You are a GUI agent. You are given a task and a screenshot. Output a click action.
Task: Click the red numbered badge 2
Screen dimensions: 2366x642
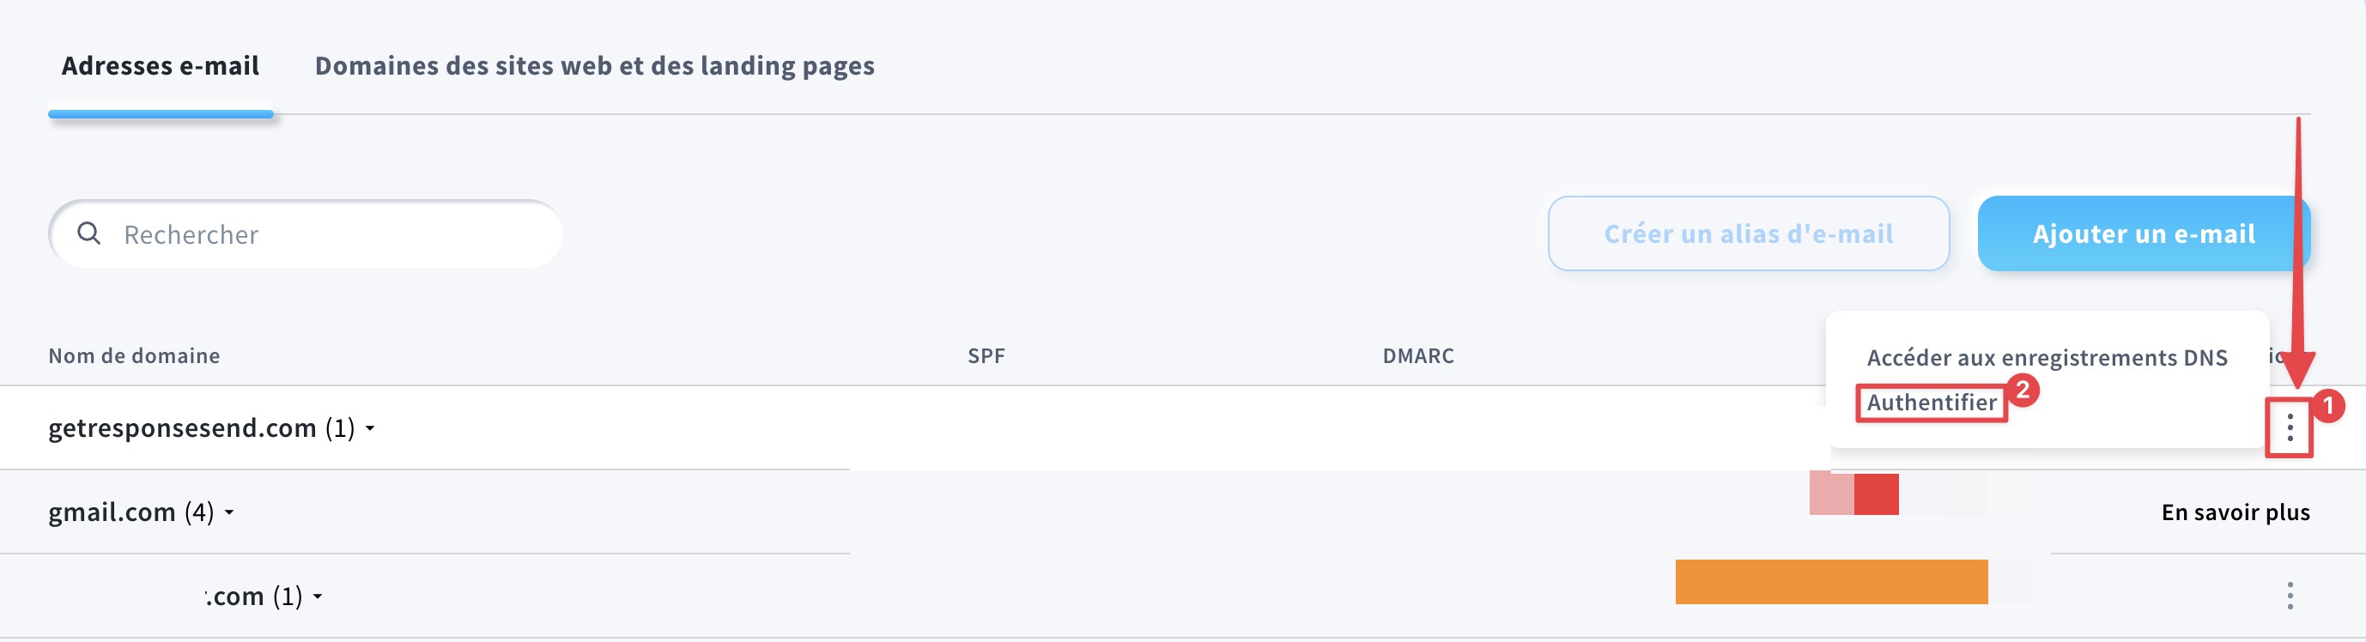(2022, 391)
